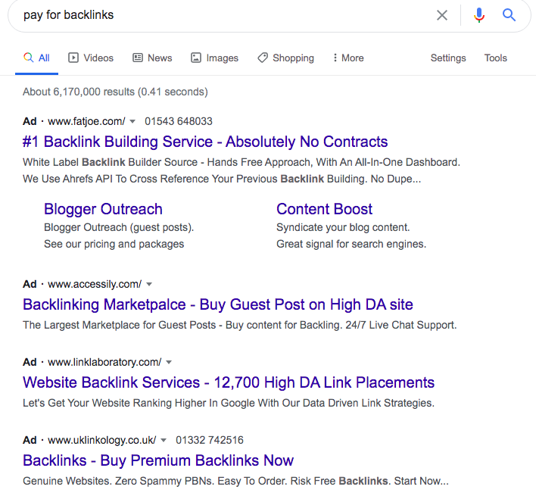The image size is (536, 496).
Task: Open the News tab
Action: click(x=152, y=58)
